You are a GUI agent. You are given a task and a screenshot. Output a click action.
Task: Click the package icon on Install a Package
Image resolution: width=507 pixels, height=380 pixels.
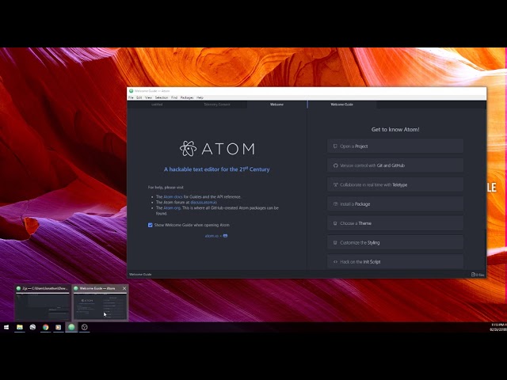click(335, 204)
